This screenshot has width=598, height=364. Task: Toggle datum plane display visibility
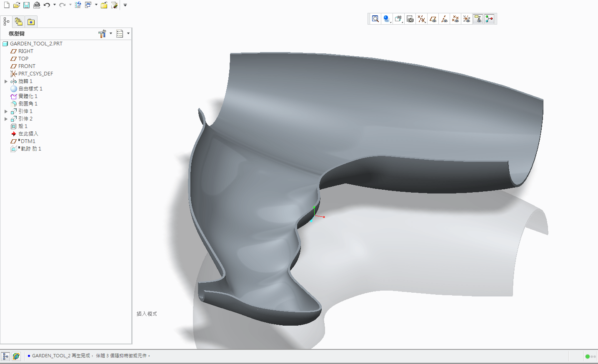coord(433,19)
